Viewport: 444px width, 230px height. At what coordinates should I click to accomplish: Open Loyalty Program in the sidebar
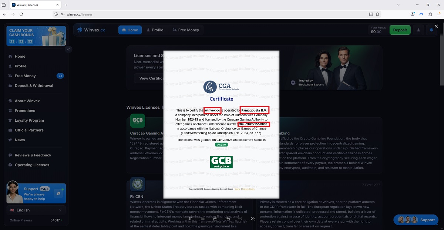coord(36,121)
